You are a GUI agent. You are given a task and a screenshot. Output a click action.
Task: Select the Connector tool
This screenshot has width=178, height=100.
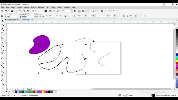2,66
